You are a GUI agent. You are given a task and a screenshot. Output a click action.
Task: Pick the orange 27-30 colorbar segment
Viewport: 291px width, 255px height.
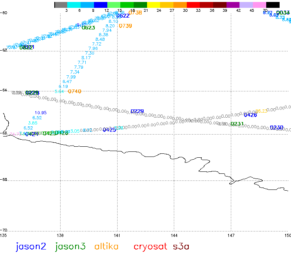pyautogui.click(x=180, y=5)
